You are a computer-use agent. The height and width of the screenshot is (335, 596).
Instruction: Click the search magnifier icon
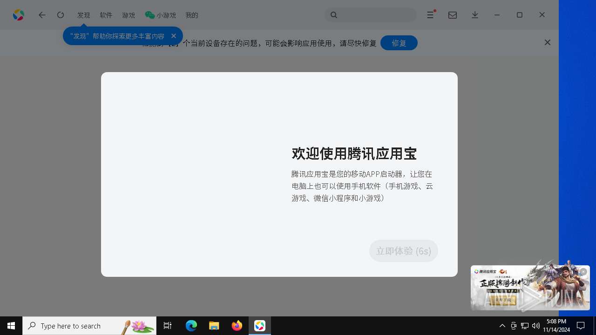pyautogui.click(x=334, y=15)
